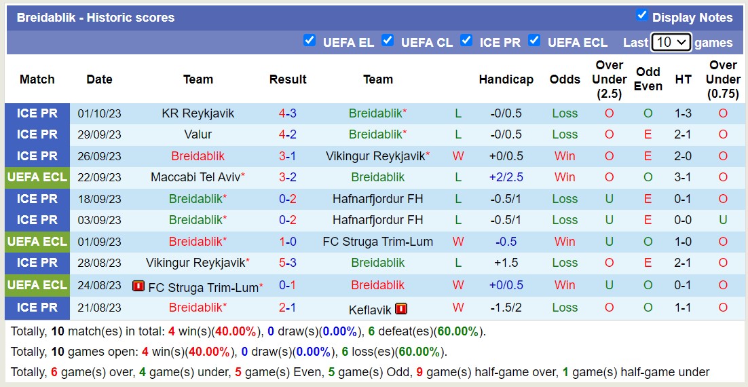Screen dimensions: 748x387
Task: Click the ICE PR label dated 01/10/23
Action: click(x=37, y=113)
